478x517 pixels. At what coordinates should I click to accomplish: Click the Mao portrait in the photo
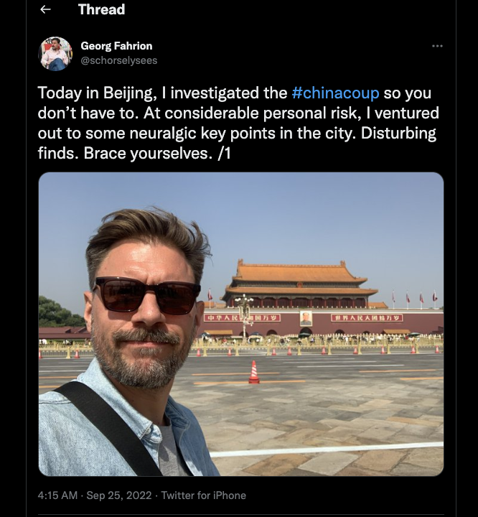click(306, 318)
